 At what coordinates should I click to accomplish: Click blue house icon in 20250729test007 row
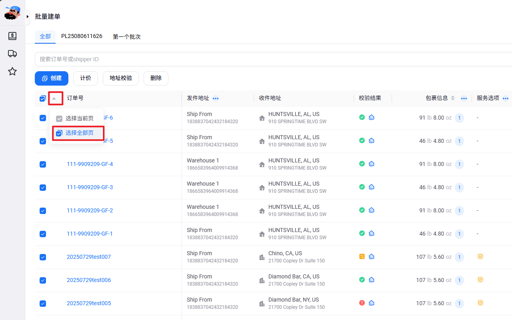click(371, 256)
